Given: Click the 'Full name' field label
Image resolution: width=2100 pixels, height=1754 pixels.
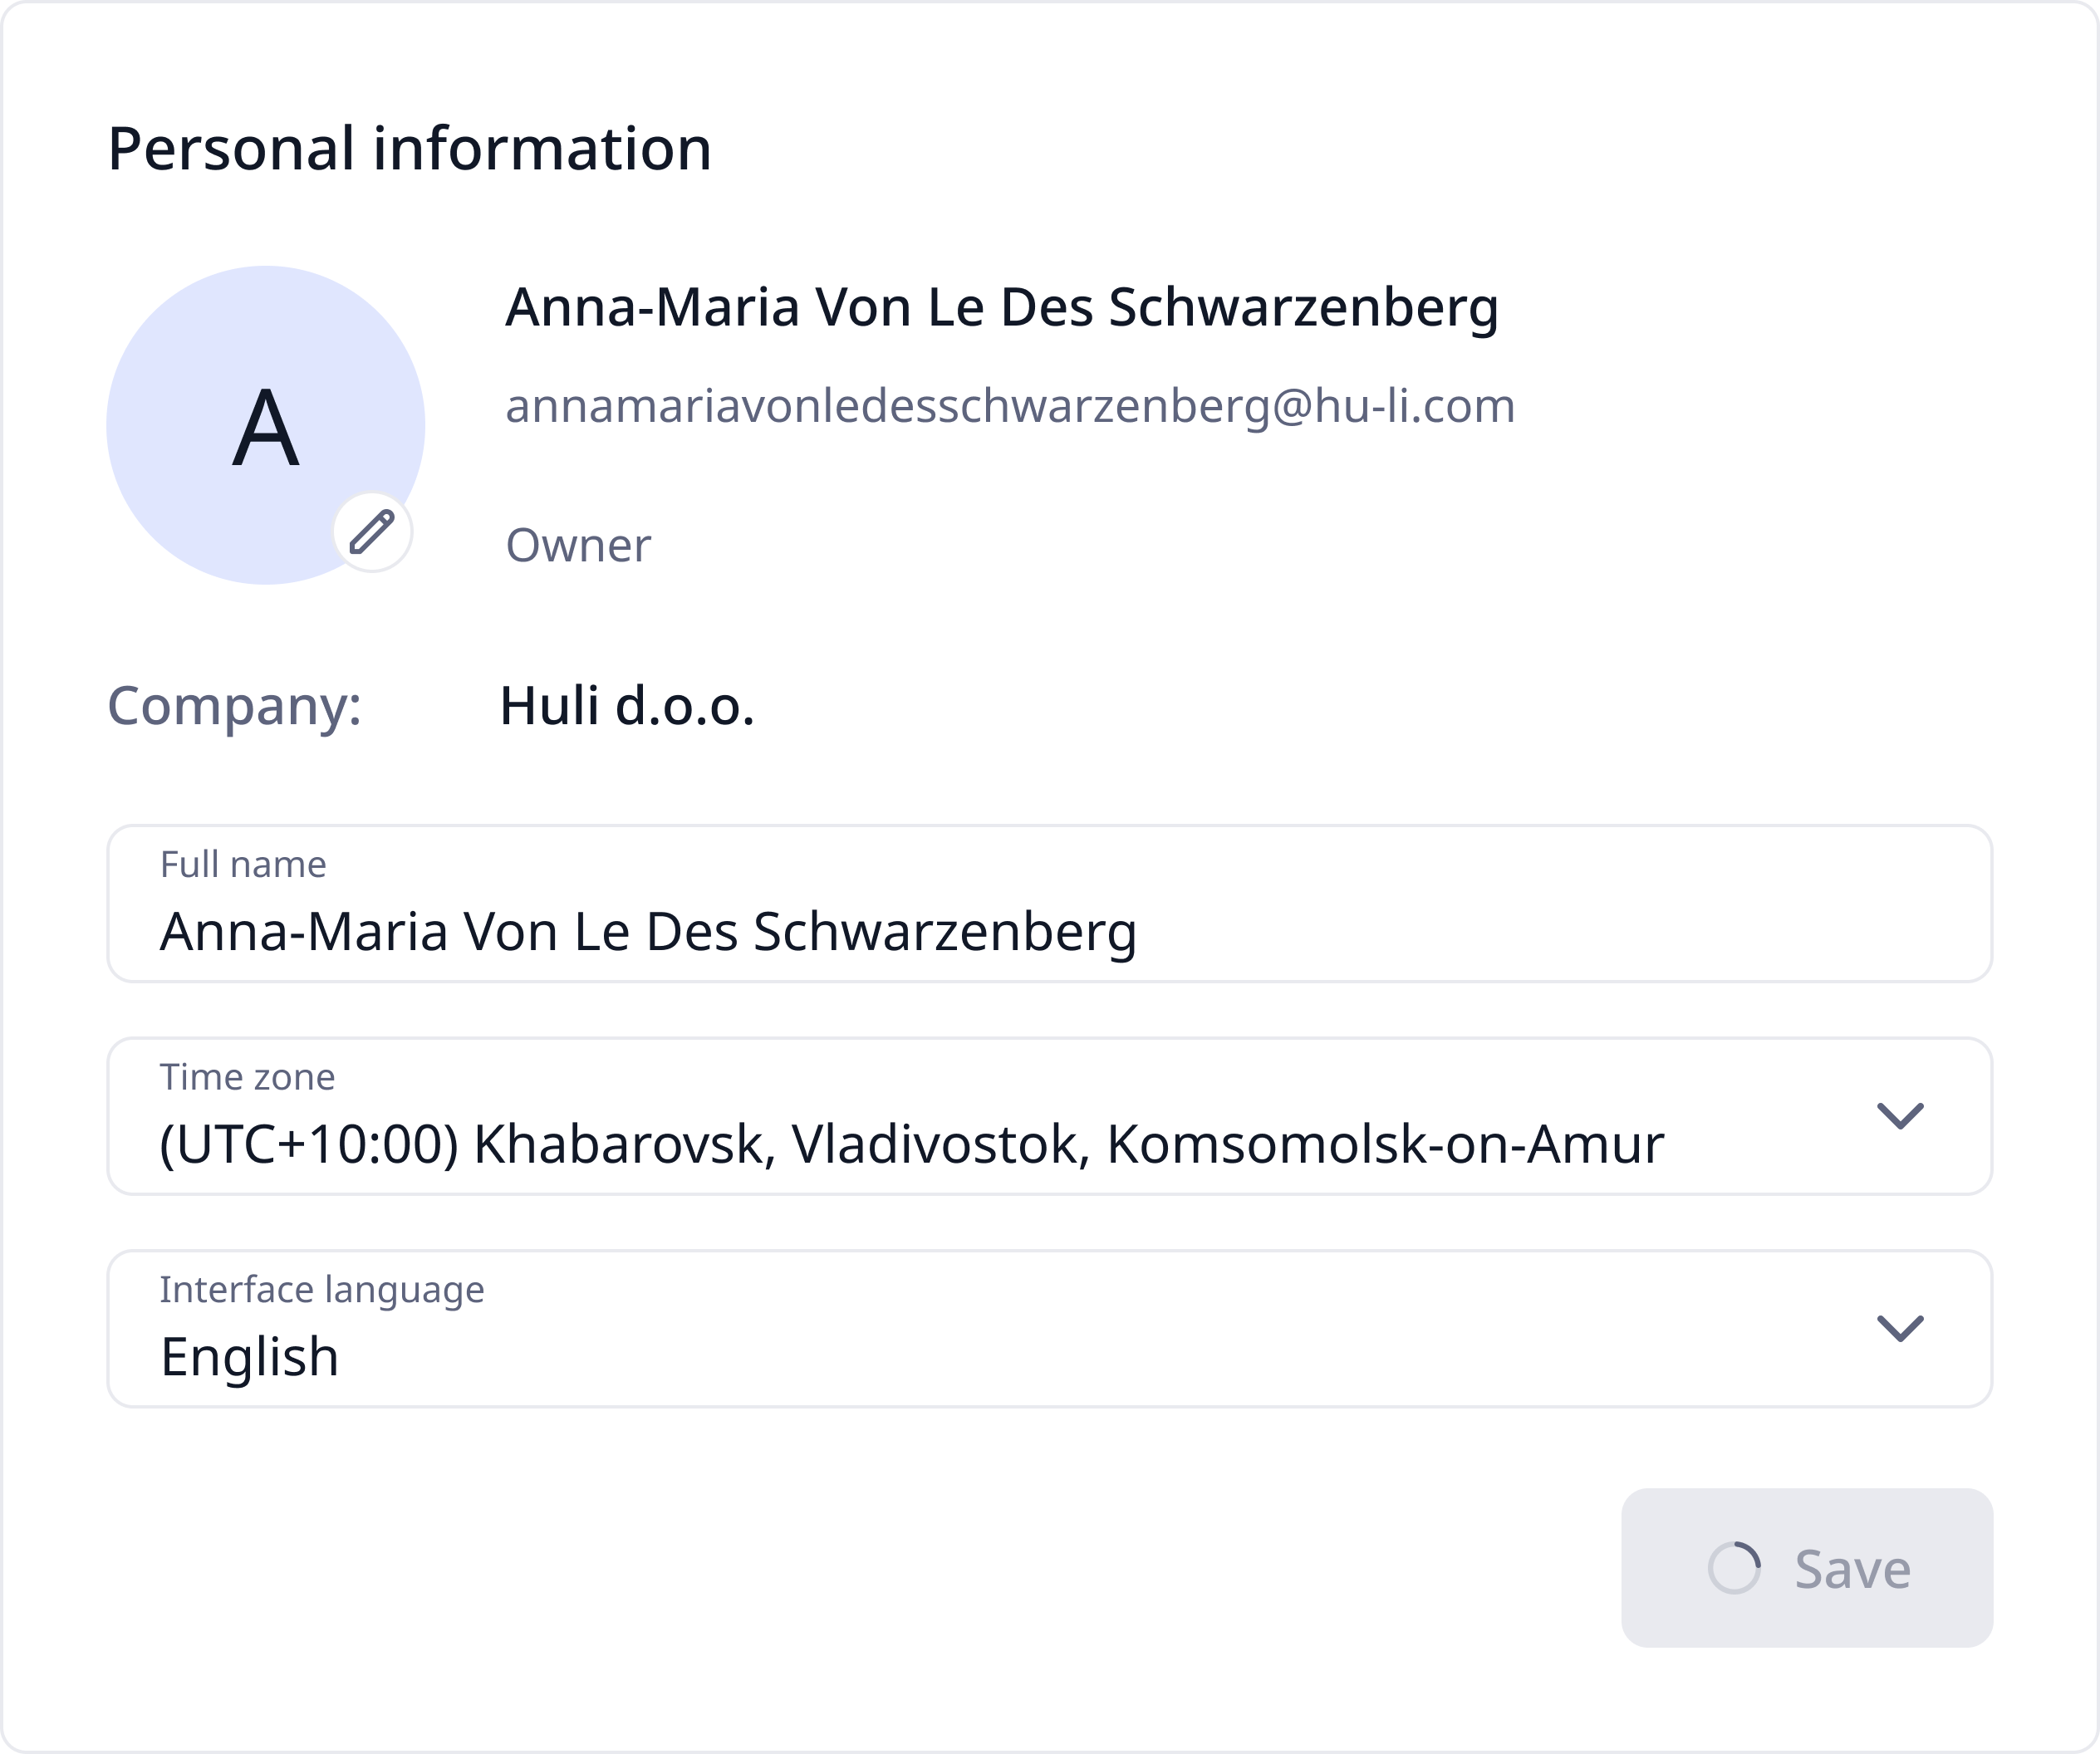Looking at the screenshot, I should [x=243, y=864].
